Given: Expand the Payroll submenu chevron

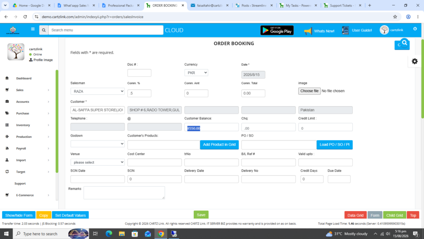Looking at the screenshot, I should 48,149.
